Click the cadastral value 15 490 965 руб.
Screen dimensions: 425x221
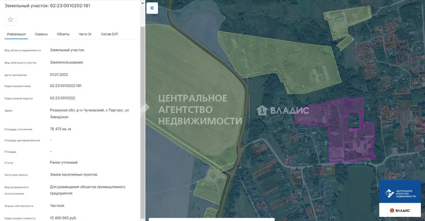point(63,218)
